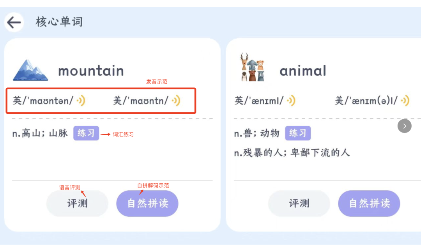Tap the animal group illustration
Screen dimensions: 421x246
(252, 67)
